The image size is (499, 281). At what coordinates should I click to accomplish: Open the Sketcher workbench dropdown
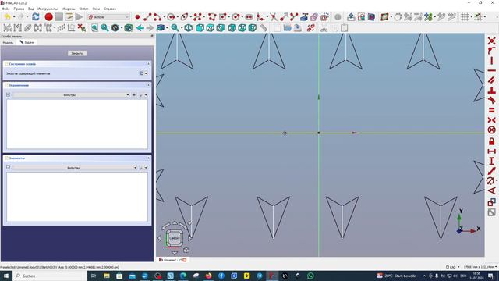coord(108,17)
